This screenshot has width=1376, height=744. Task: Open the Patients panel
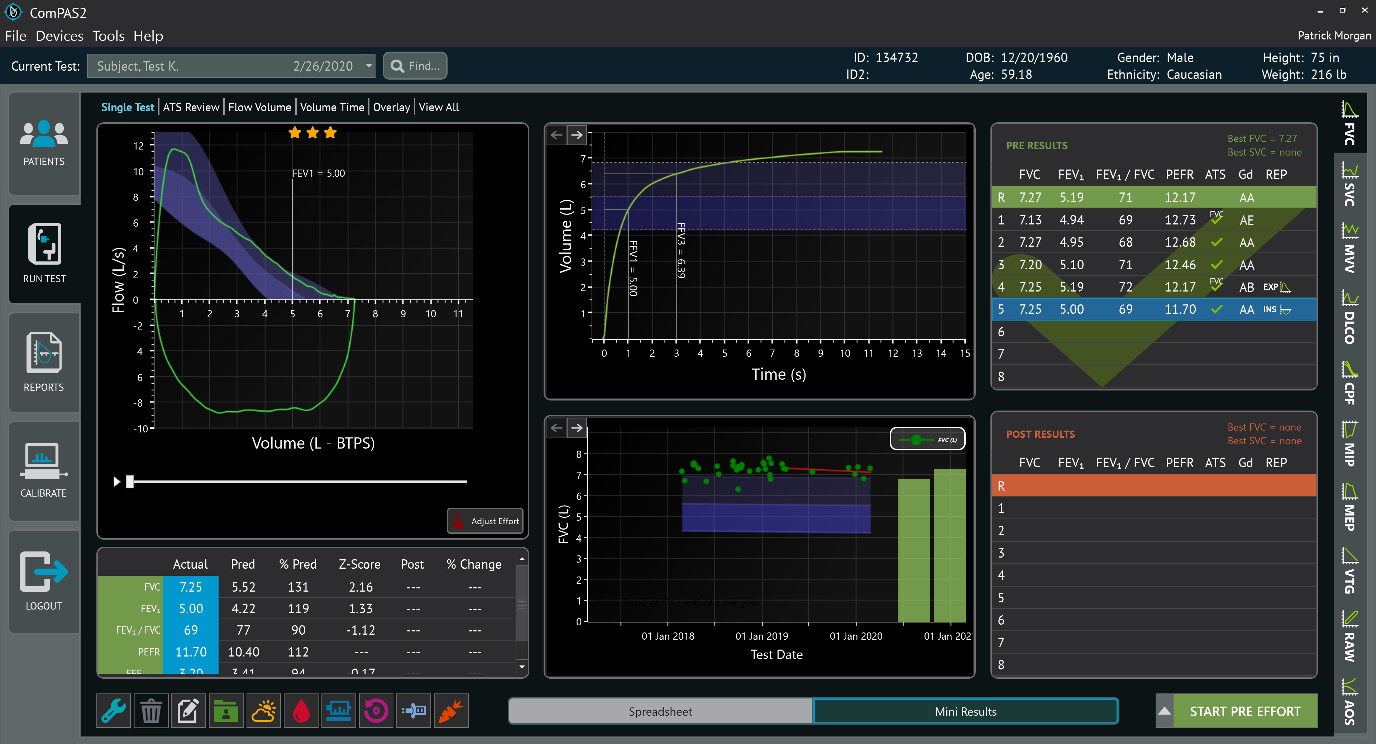(44, 143)
